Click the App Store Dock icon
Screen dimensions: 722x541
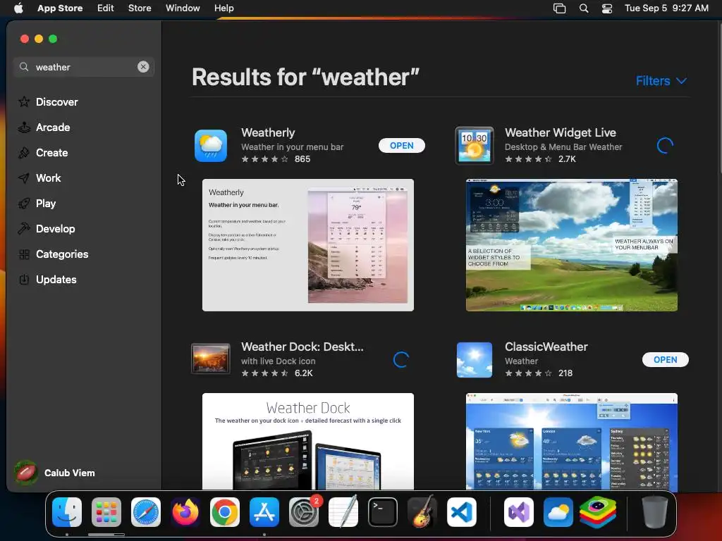tap(264, 512)
